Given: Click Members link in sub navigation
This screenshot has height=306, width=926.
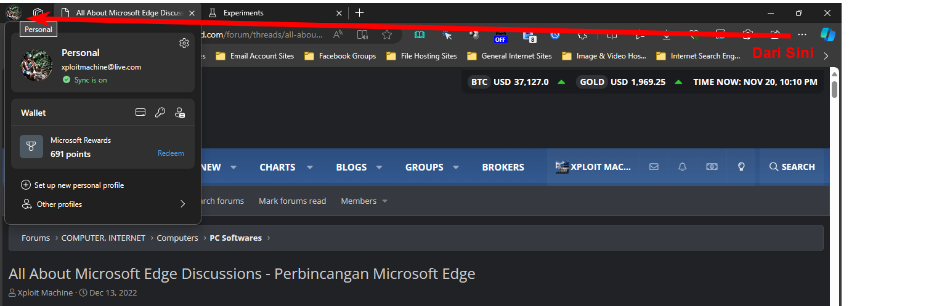Looking at the screenshot, I should coord(359,201).
